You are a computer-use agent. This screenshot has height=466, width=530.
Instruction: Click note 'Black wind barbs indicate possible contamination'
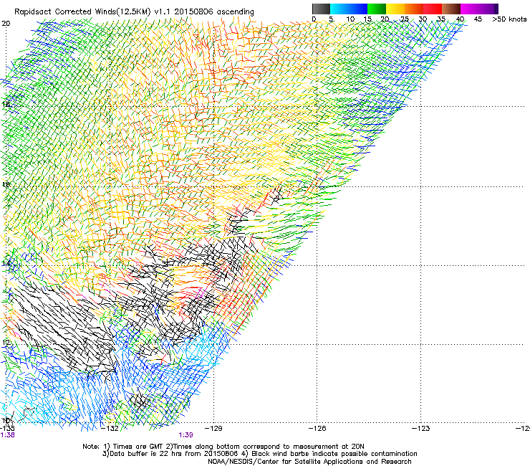coord(334,454)
